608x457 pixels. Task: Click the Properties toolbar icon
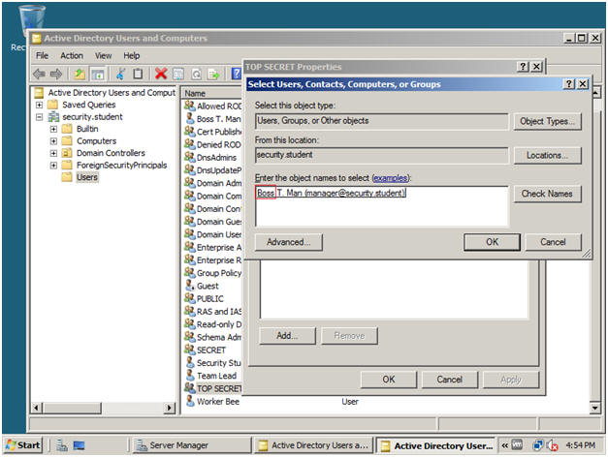178,74
